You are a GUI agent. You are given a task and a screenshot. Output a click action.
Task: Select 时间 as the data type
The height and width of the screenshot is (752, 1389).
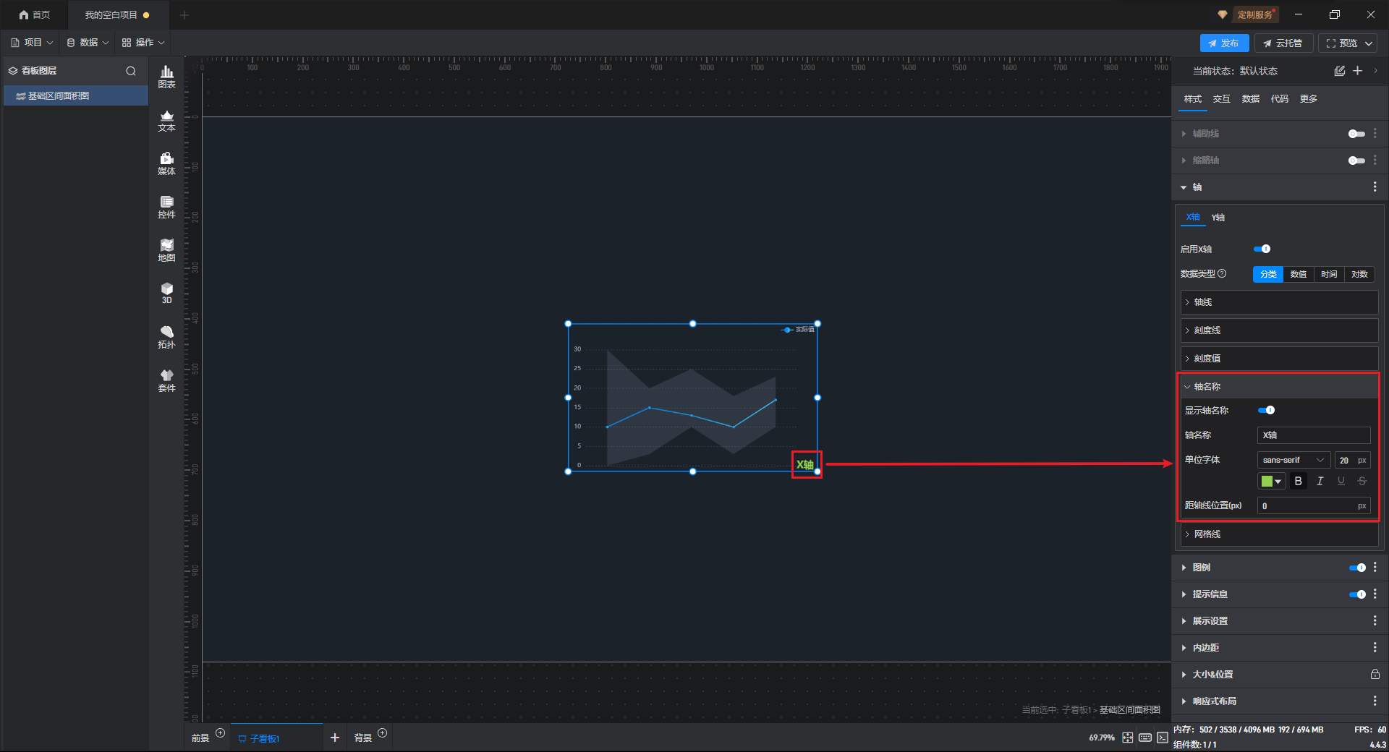(x=1329, y=274)
